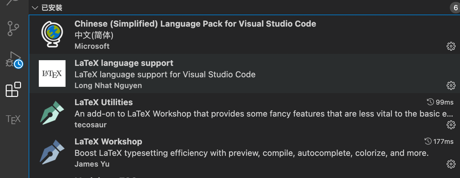Image resolution: width=460 pixels, height=178 pixels.
Task: Click the 99ms activation time label
Action: (x=445, y=102)
